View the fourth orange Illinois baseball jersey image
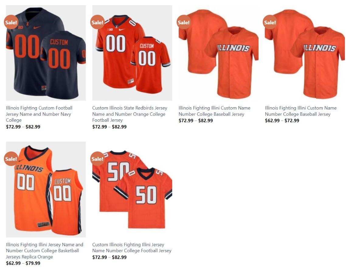Screen dimensions: 347x276 click(x=305, y=53)
